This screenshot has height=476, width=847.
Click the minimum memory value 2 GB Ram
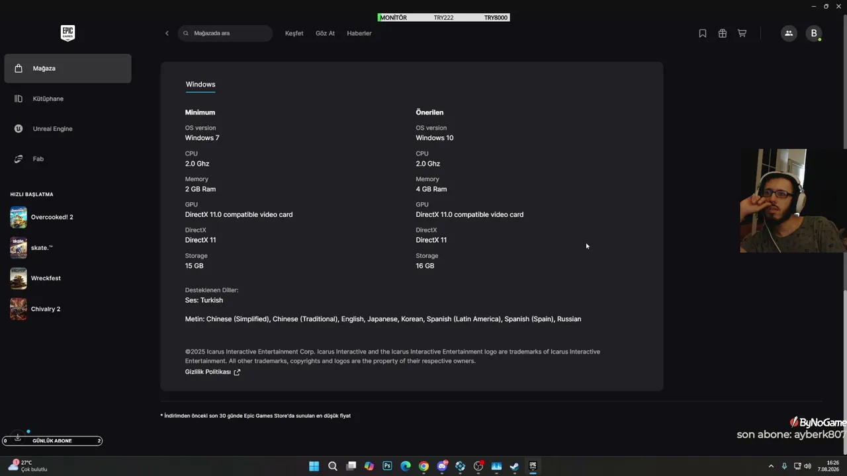(201, 189)
